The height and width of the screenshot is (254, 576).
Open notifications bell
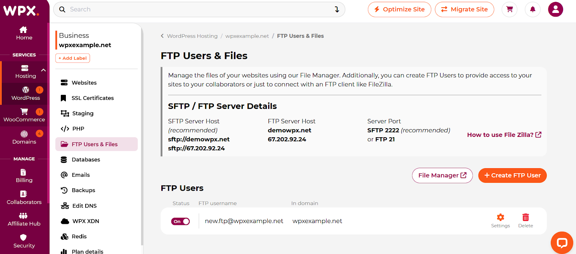pos(533,9)
